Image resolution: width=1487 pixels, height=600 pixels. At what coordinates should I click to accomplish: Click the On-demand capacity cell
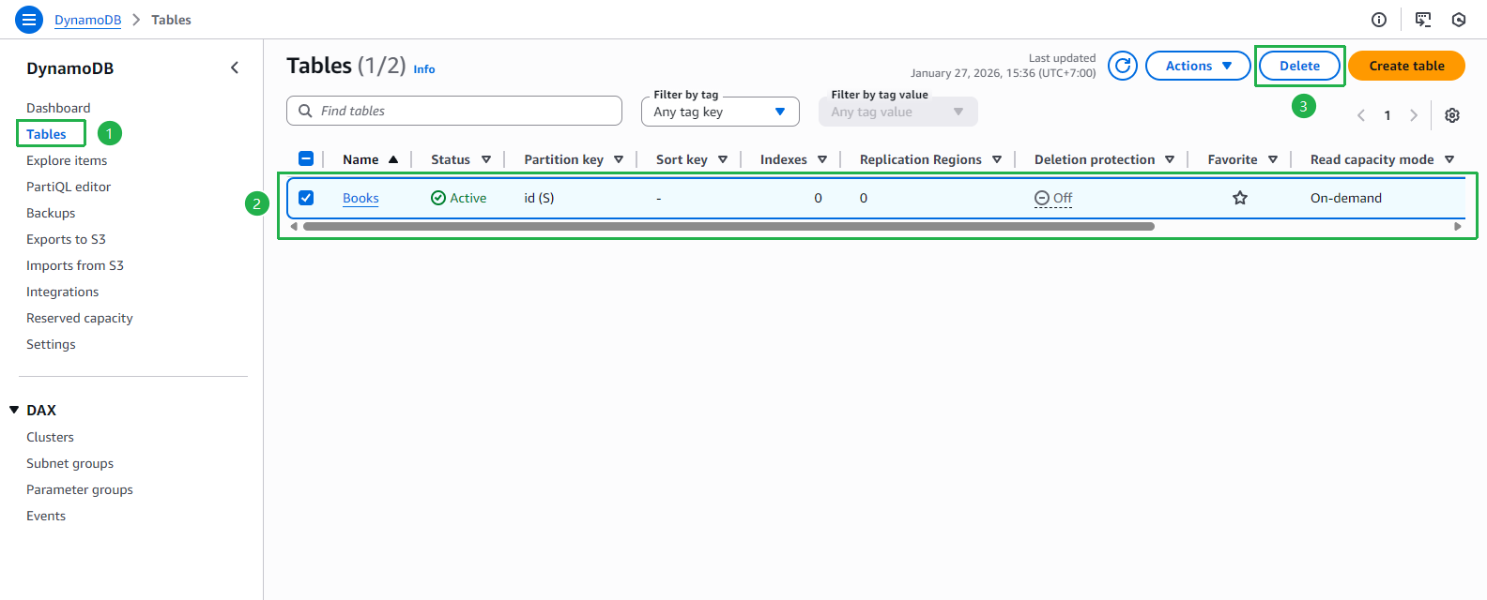click(x=1346, y=198)
